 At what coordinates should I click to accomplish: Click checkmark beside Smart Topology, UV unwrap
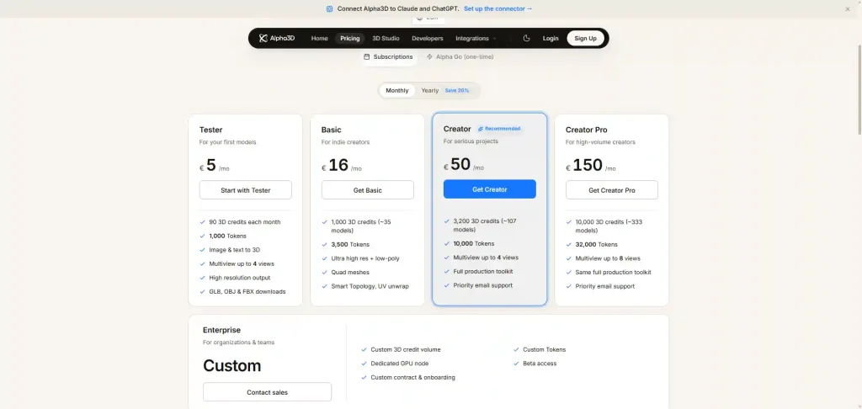(x=324, y=286)
